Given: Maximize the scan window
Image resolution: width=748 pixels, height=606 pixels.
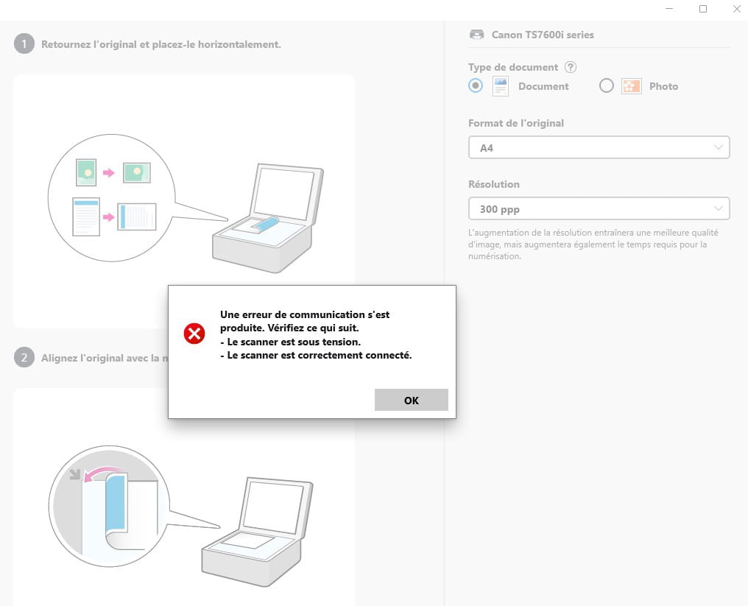Looking at the screenshot, I should pyautogui.click(x=702, y=9).
